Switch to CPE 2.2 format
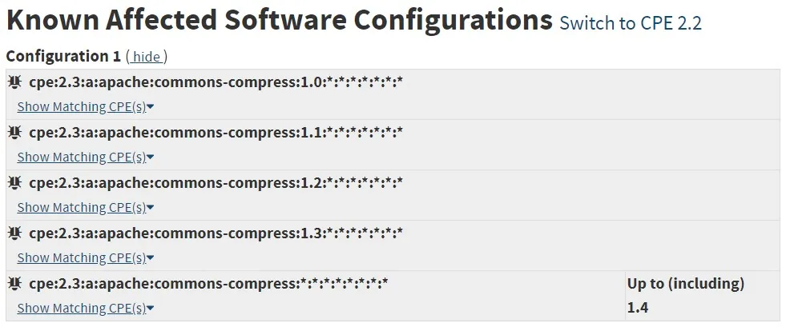This screenshot has height=327, width=786. tap(631, 23)
